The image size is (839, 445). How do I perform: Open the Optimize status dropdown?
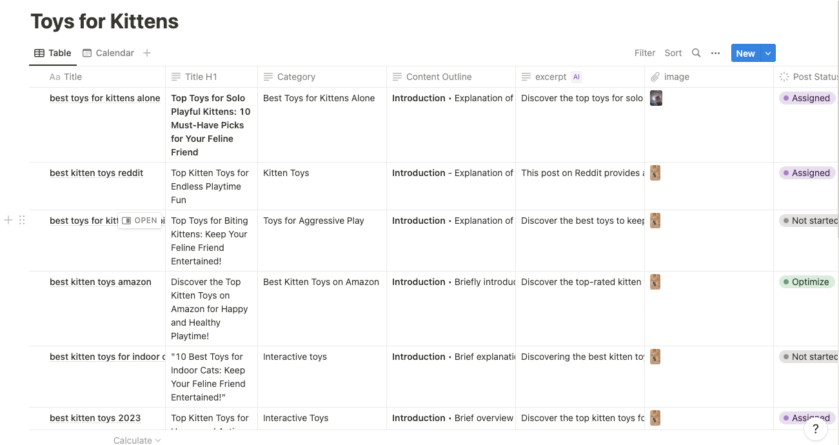[x=806, y=282]
